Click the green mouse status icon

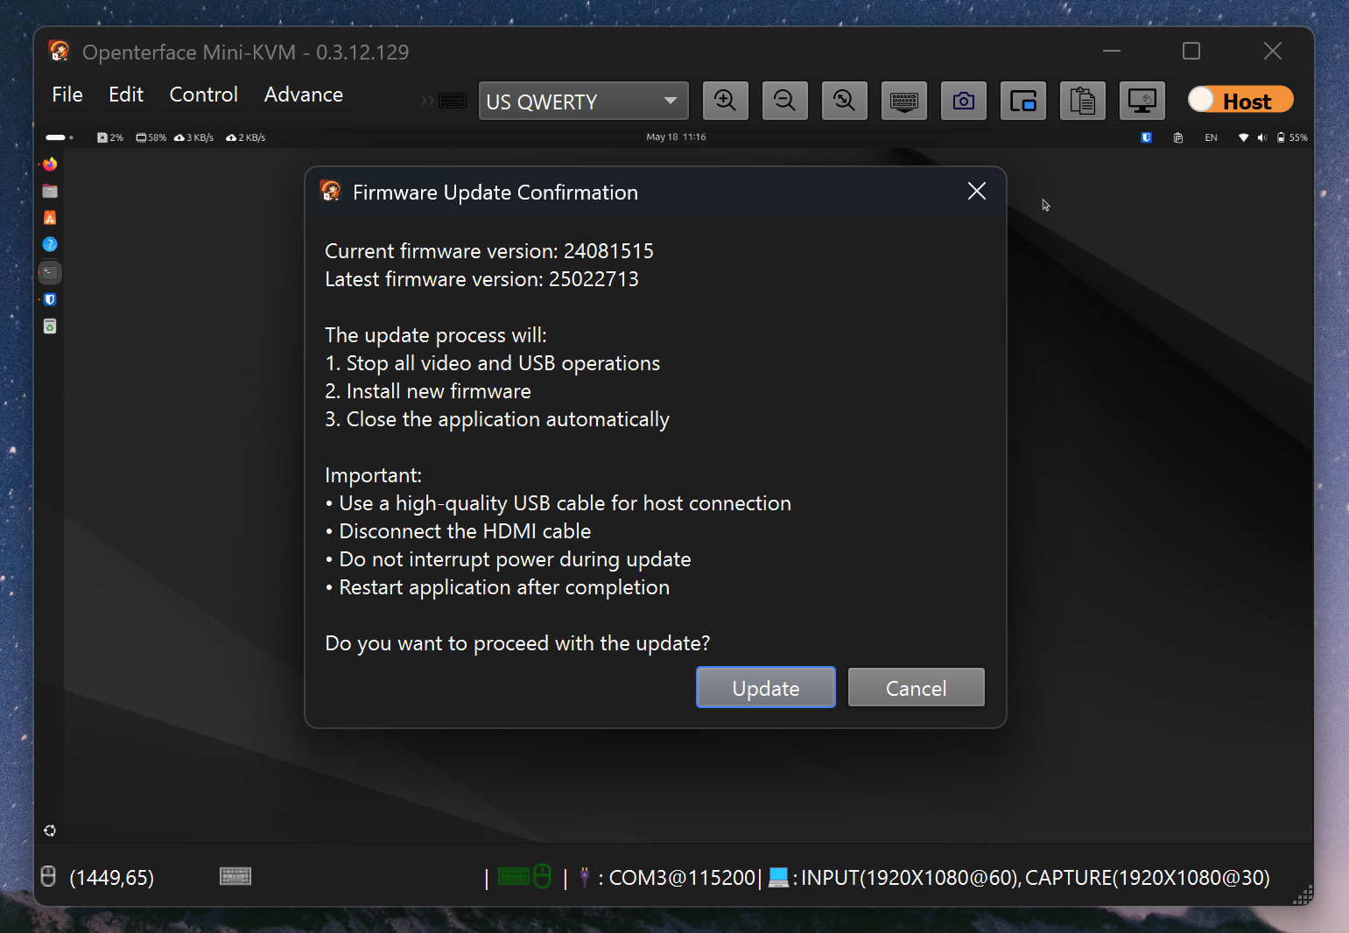point(542,876)
